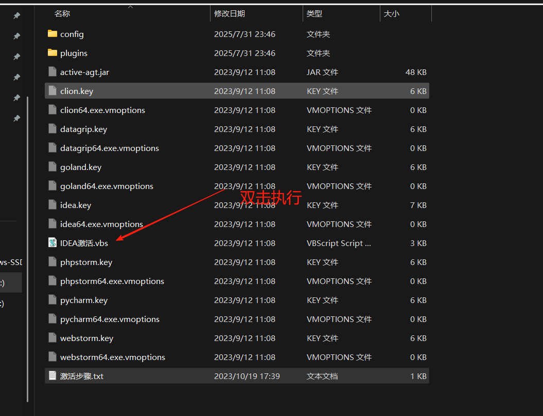The image size is (543, 416).
Task: Click the 2023/10/19 17:39 date cell
Action: pyautogui.click(x=247, y=376)
